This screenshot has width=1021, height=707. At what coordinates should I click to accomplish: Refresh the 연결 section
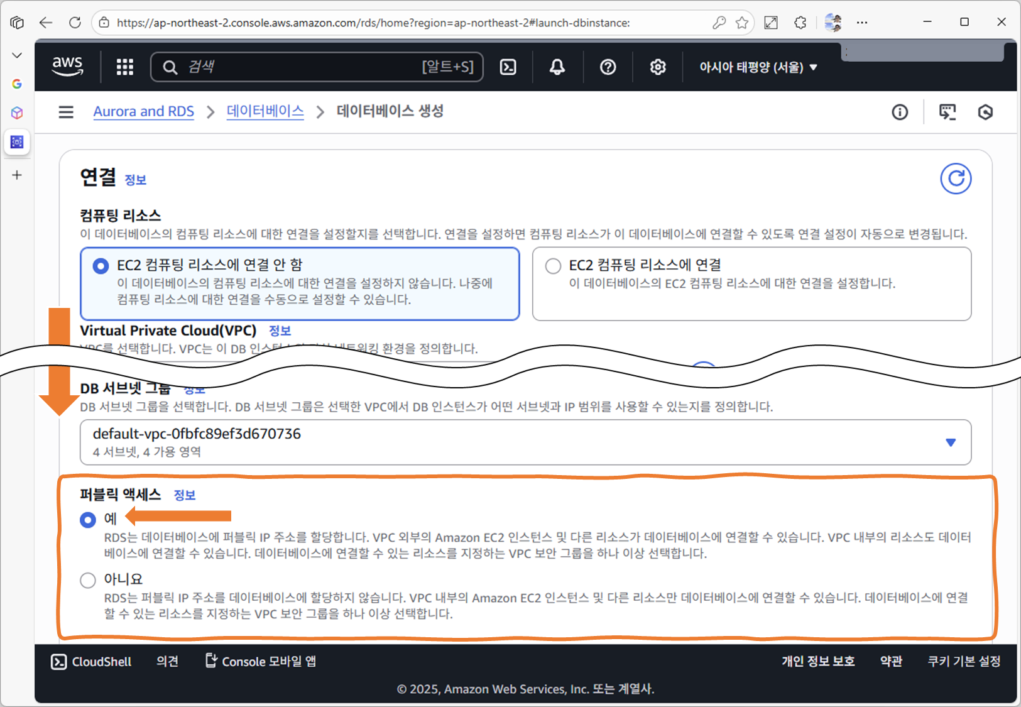956,178
